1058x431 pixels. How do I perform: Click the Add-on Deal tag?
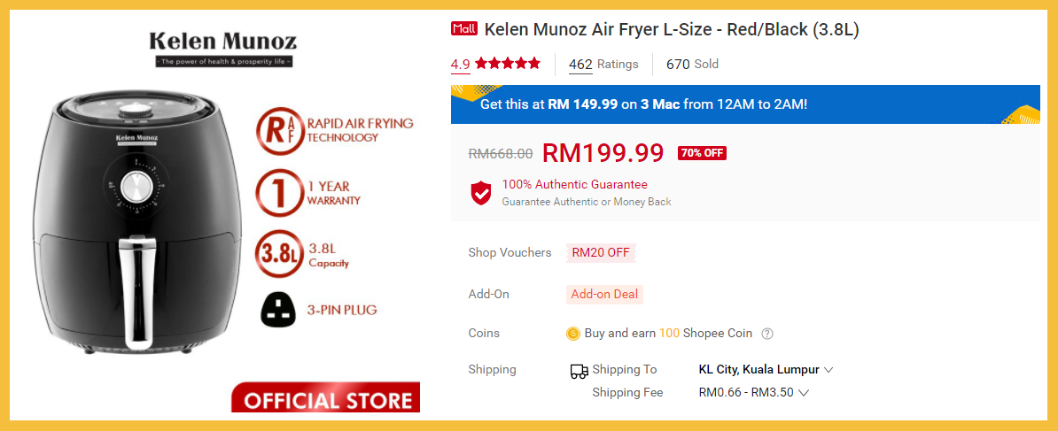coord(604,294)
